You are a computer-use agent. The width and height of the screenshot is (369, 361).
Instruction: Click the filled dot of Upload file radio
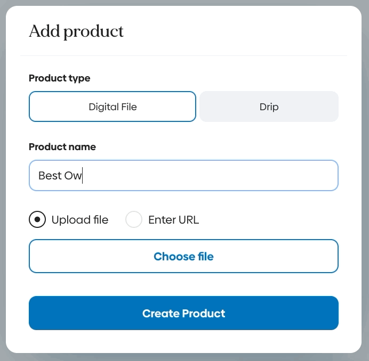point(37,219)
